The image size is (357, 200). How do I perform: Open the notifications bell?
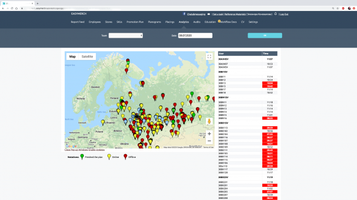pos(275,14)
